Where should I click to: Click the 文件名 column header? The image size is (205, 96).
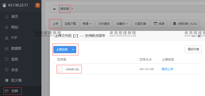[62, 60]
